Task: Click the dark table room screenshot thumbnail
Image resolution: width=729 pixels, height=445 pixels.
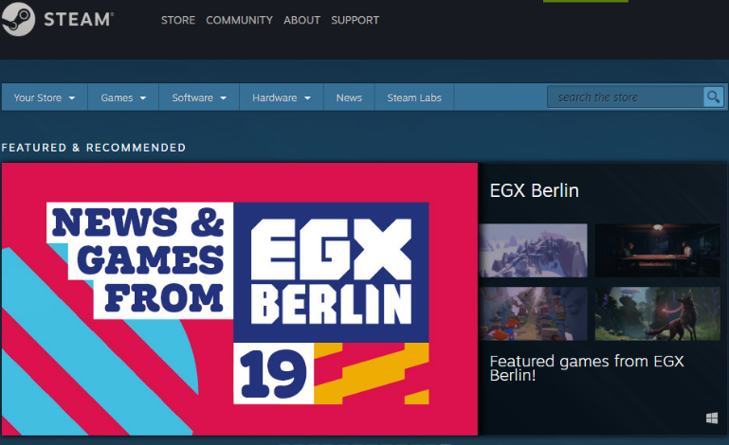Action: [657, 250]
